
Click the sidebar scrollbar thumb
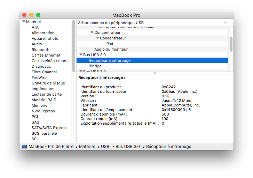pyautogui.click(x=74, y=46)
